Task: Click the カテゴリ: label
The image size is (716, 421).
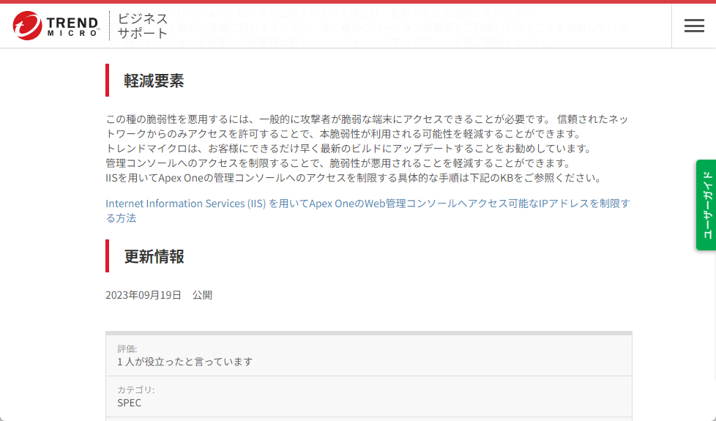Action: click(136, 390)
